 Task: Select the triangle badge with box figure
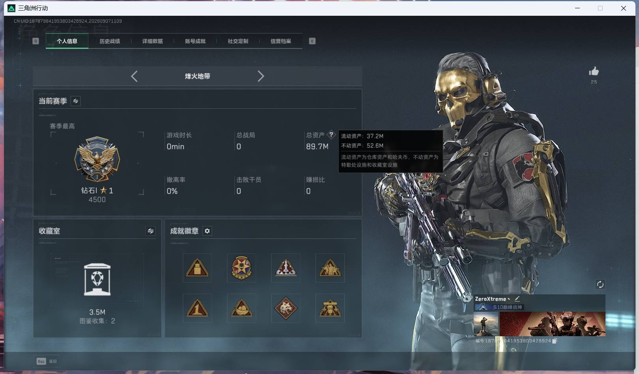[x=197, y=268]
